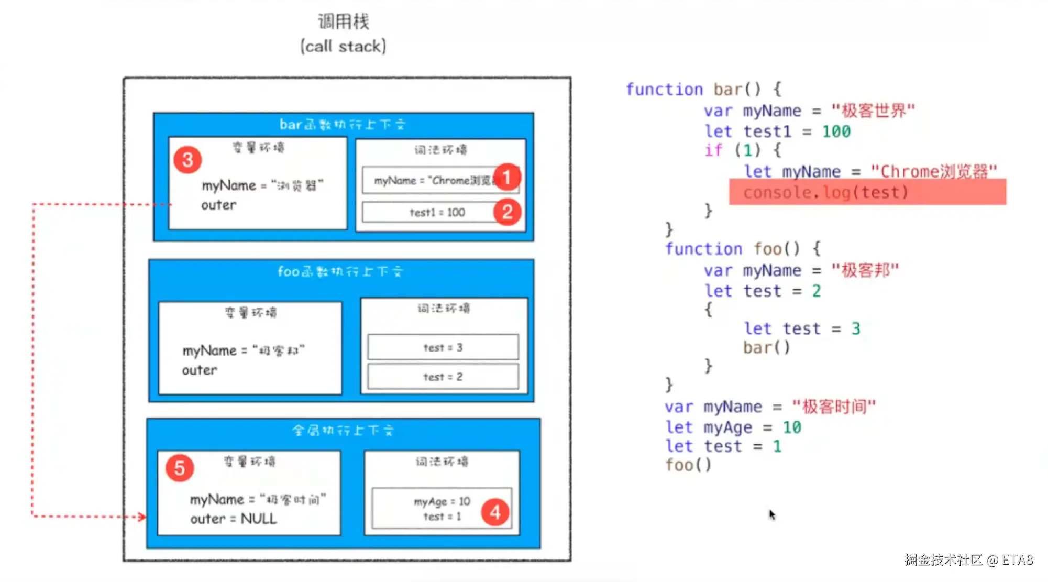Click myName = "极客邦" in foo diagram box
Image resolution: width=1048 pixels, height=582 pixels.
[x=244, y=350]
